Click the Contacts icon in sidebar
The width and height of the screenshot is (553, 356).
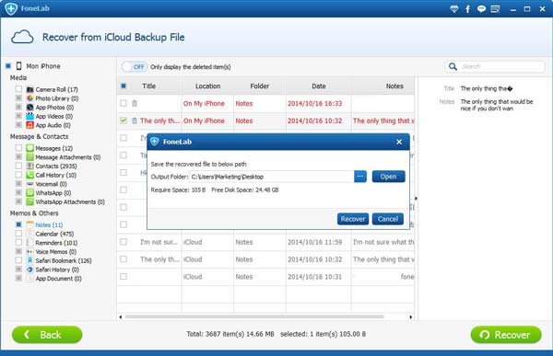[30, 166]
